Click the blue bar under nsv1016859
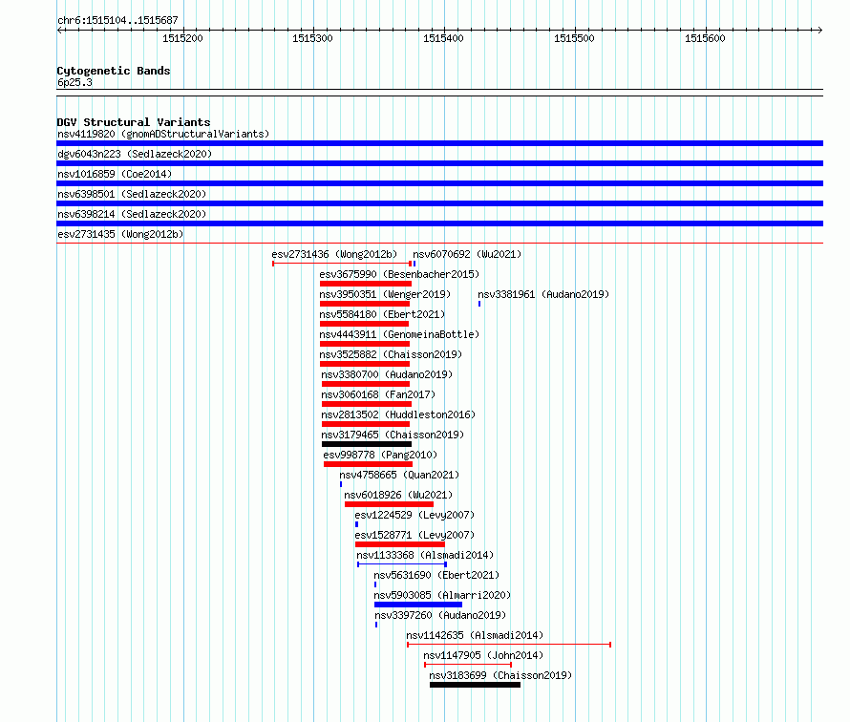The height and width of the screenshot is (722, 850). (439, 183)
